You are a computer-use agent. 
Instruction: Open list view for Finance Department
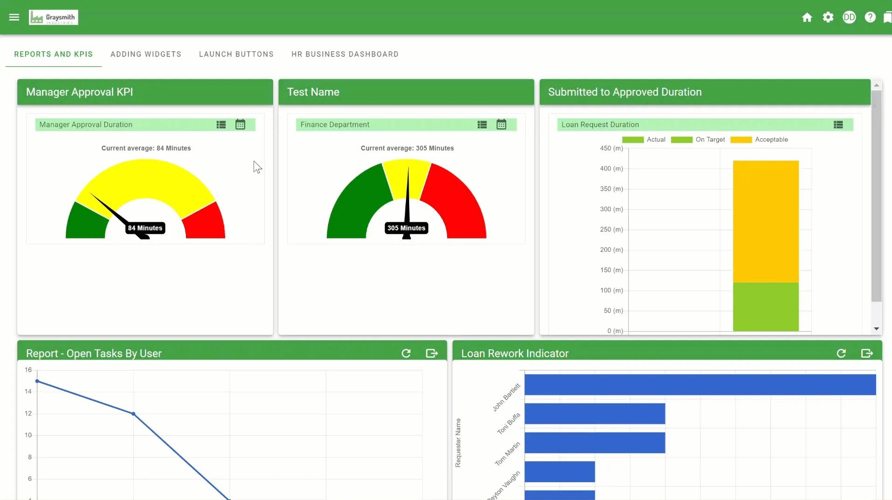[482, 125]
